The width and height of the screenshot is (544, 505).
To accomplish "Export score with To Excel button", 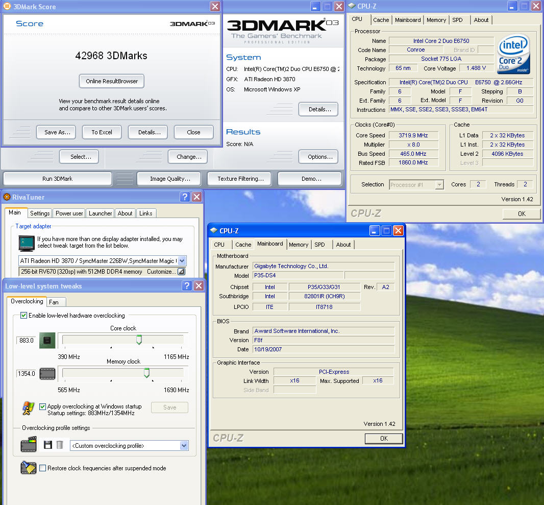I will [x=102, y=132].
